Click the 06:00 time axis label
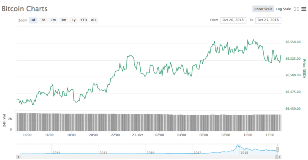This screenshot has height=160, width=308. (x=204, y=135)
